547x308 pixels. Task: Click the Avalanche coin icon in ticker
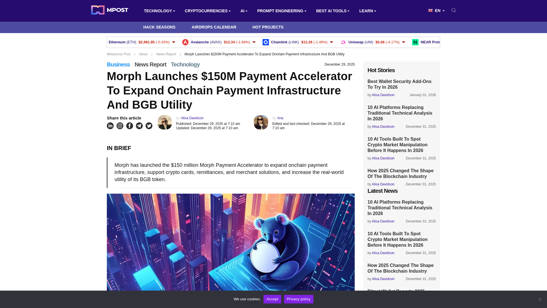pyautogui.click(x=185, y=42)
